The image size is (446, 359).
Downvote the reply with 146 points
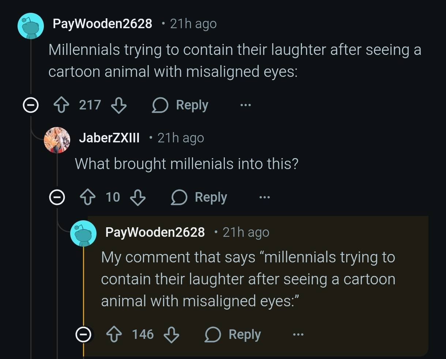coord(171,334)
